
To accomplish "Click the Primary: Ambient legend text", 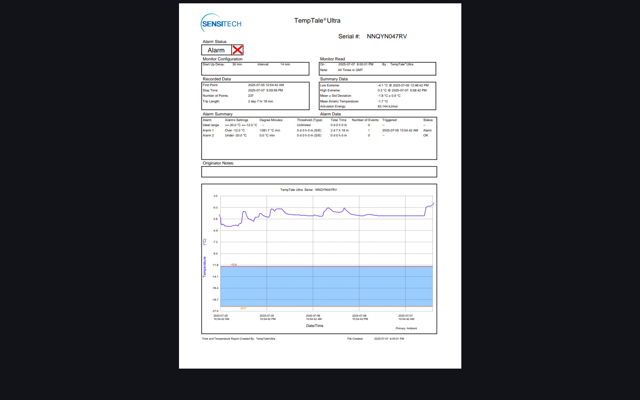I will (406, 328).
